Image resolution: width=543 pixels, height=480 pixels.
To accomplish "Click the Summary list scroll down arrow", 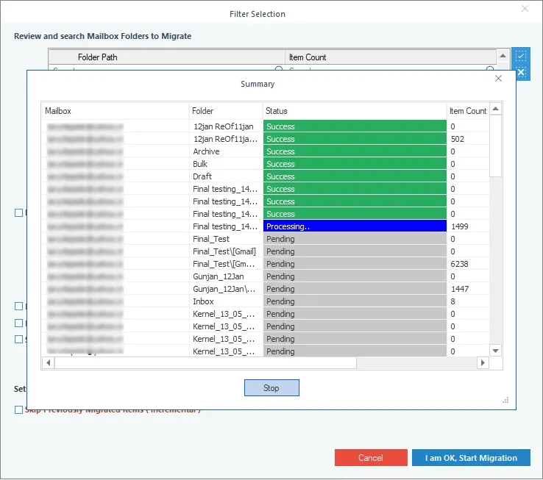I will [496, 351].
